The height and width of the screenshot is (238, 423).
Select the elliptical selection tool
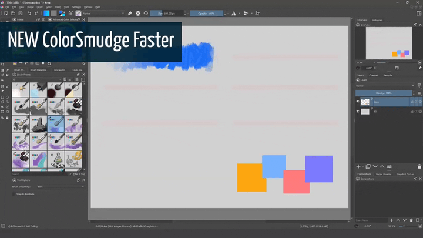(7, 97)
